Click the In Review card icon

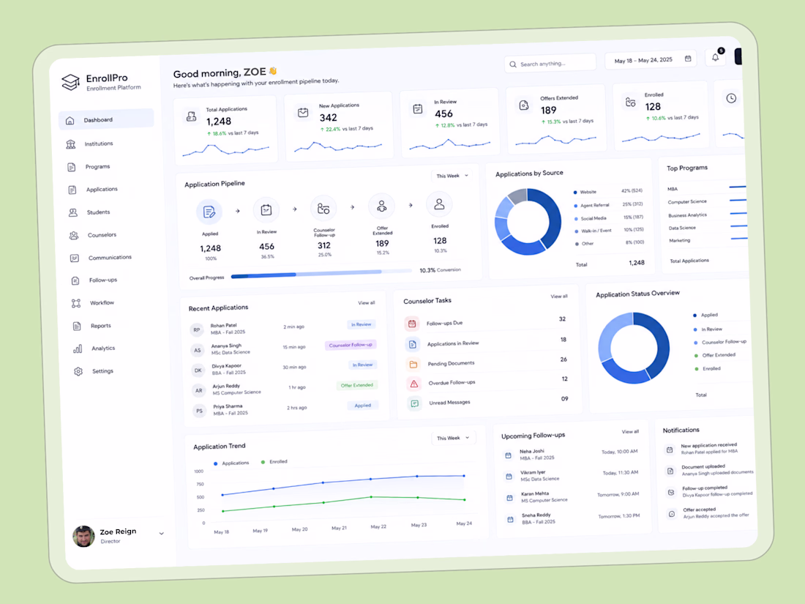(x=417, y=108)
